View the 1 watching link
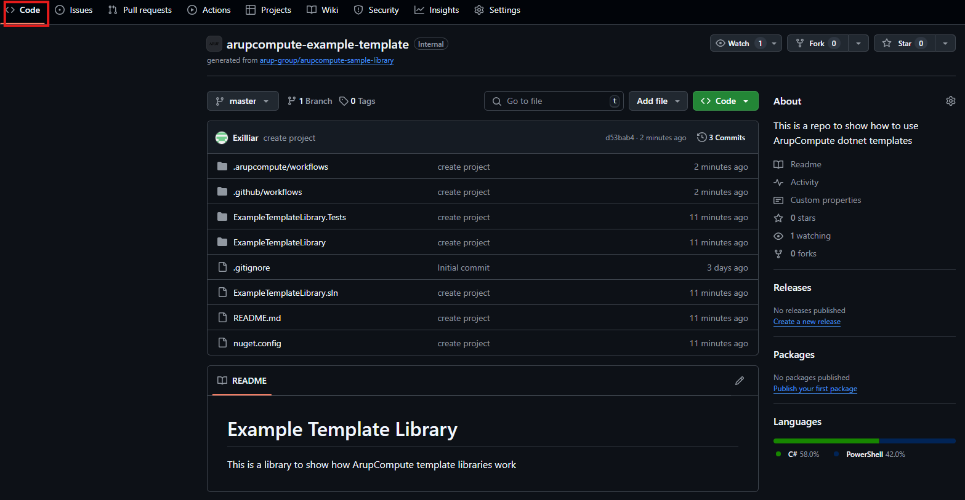The image size is (965, 500). (x=802, y=236)
